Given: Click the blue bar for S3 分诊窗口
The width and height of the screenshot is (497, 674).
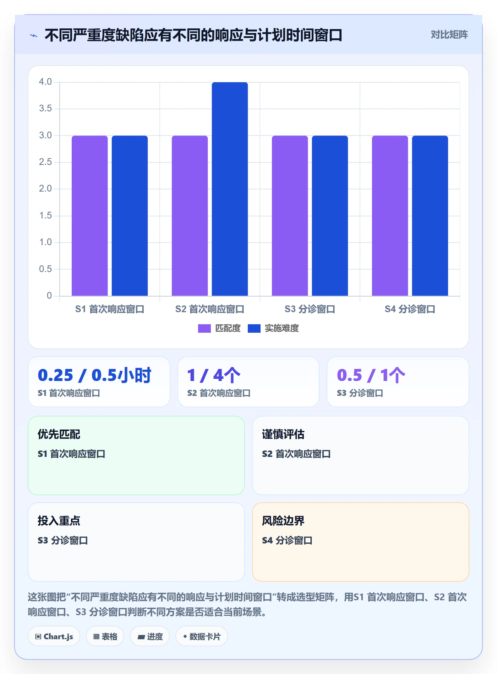Looking at the screenshot, I should [330, 216].
